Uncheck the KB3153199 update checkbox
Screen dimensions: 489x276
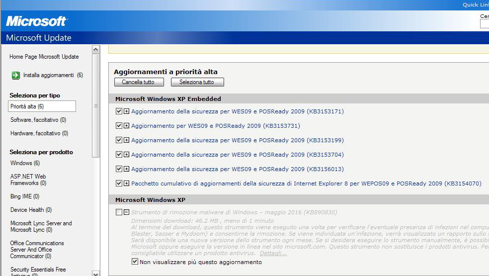coord(119,140)
